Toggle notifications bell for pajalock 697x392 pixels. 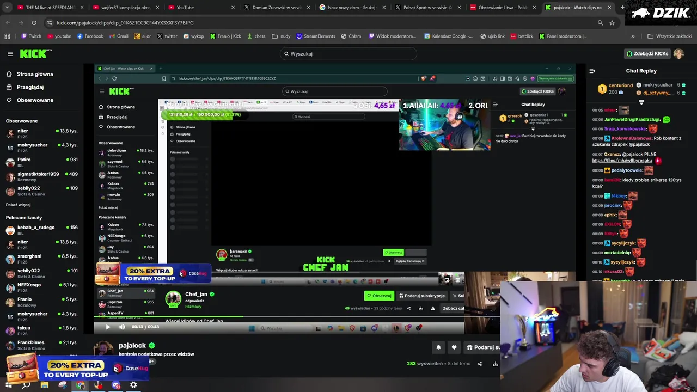coord(438,347)
